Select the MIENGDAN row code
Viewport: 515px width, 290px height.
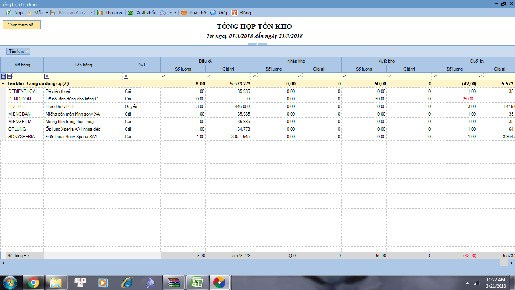coord(19,114)
